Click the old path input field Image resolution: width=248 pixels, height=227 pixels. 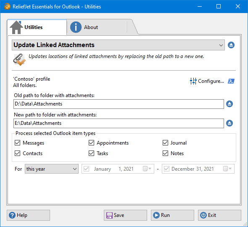pyautogui.click(x=119, y=104)
